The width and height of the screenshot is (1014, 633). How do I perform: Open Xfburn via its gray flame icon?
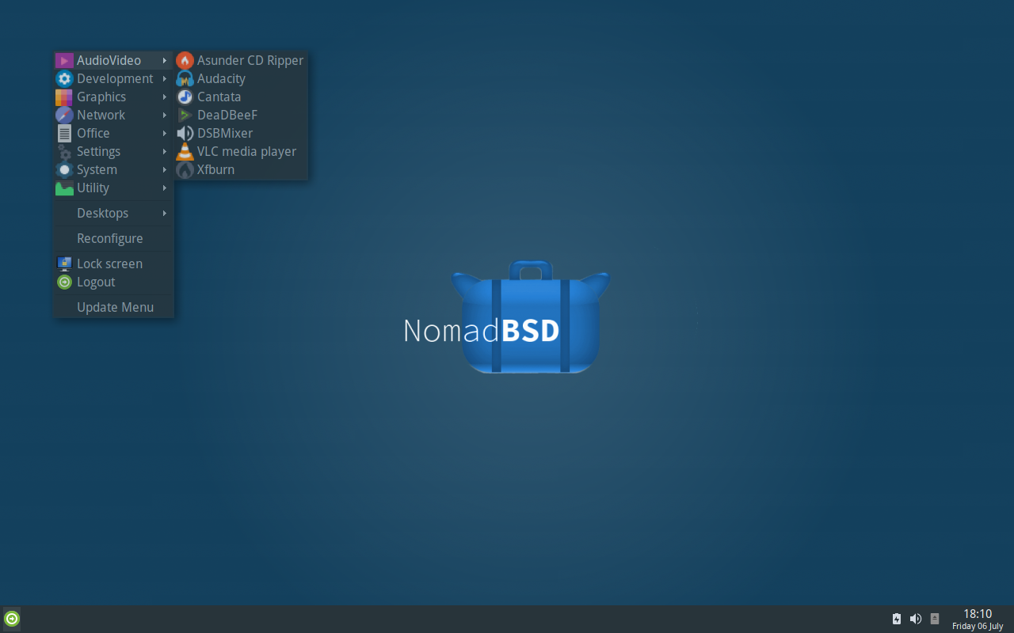[185, 169]
